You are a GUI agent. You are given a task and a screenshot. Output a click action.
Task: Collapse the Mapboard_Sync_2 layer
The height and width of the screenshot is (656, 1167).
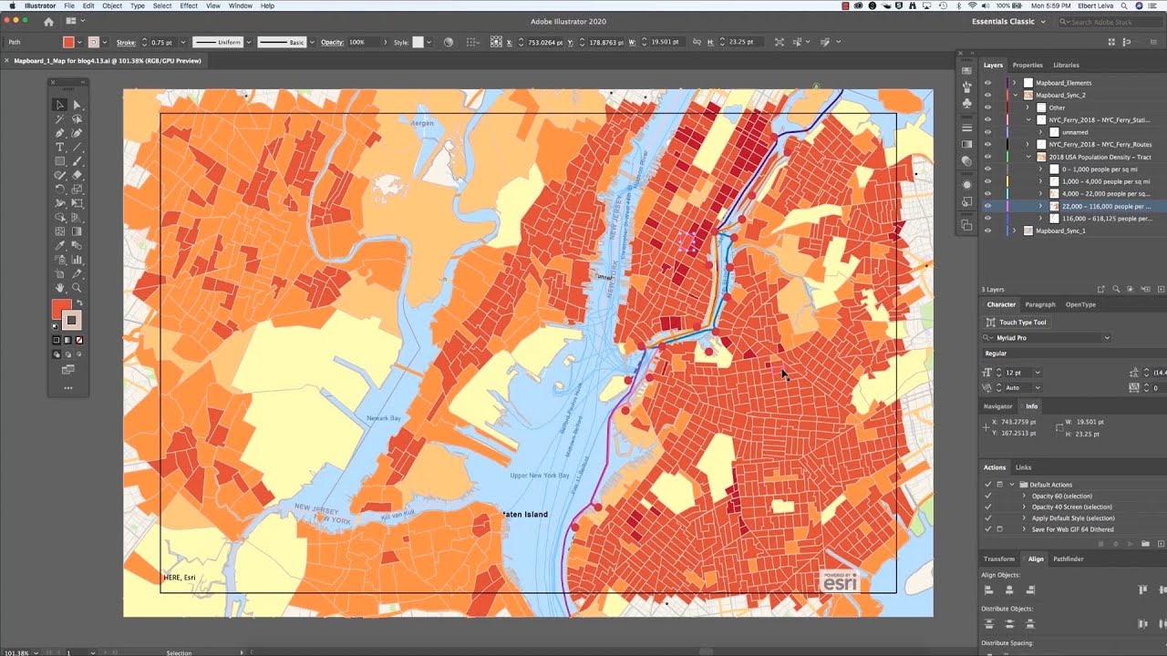(x=1015, y=95)
